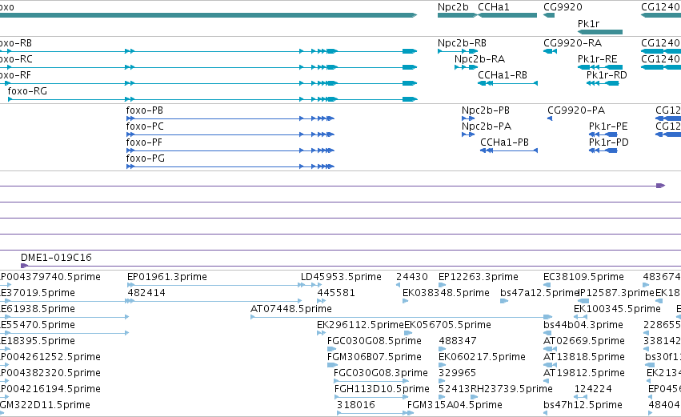Image resolution: width=681 pixels, height=417 pixels.
Task: Open EST AT19812.5prime
Action: coord(584,374)
